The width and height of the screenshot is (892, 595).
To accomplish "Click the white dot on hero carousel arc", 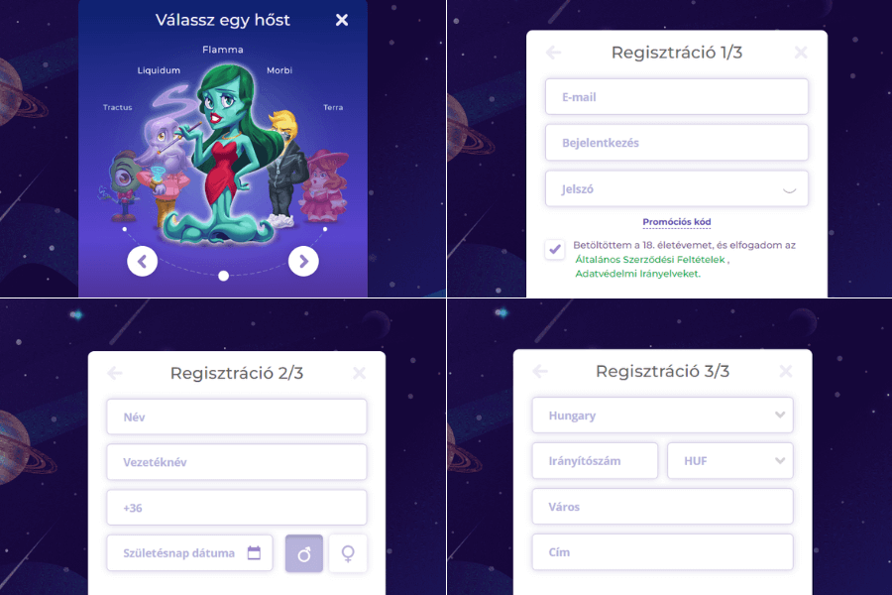I will (224, 276).
